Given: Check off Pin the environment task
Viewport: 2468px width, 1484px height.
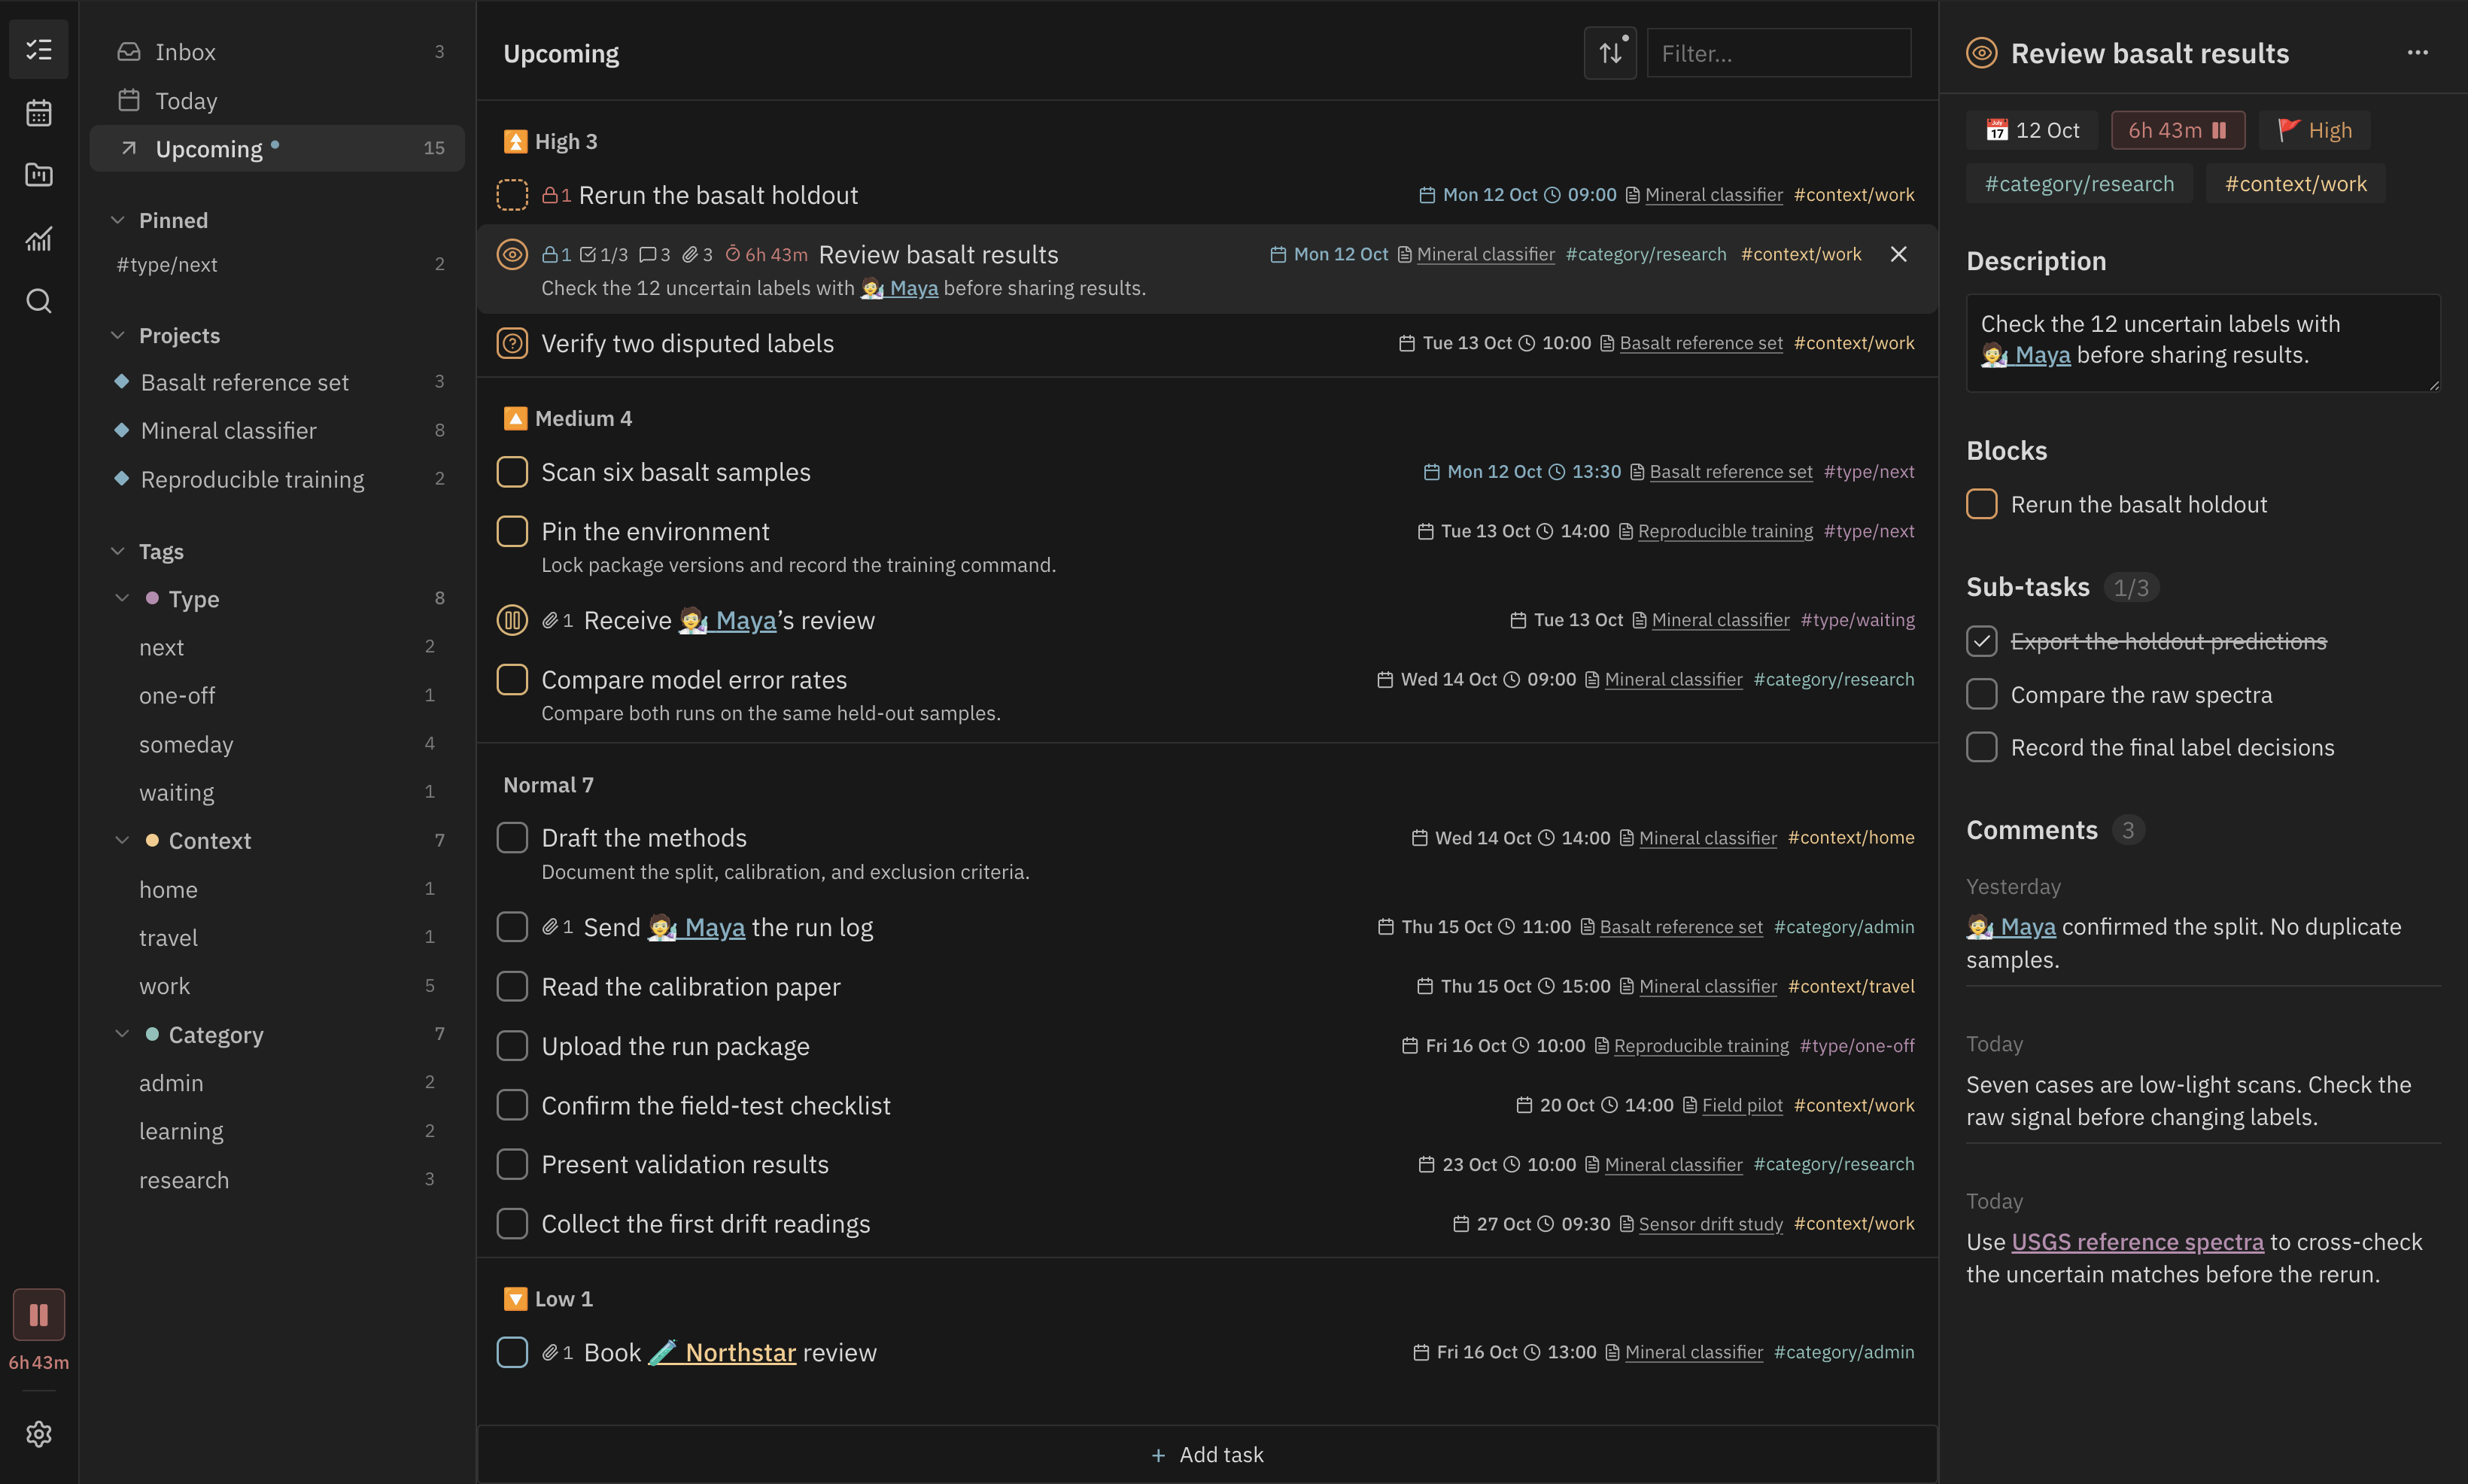Looking at the screenshot, I should [512, 531].
